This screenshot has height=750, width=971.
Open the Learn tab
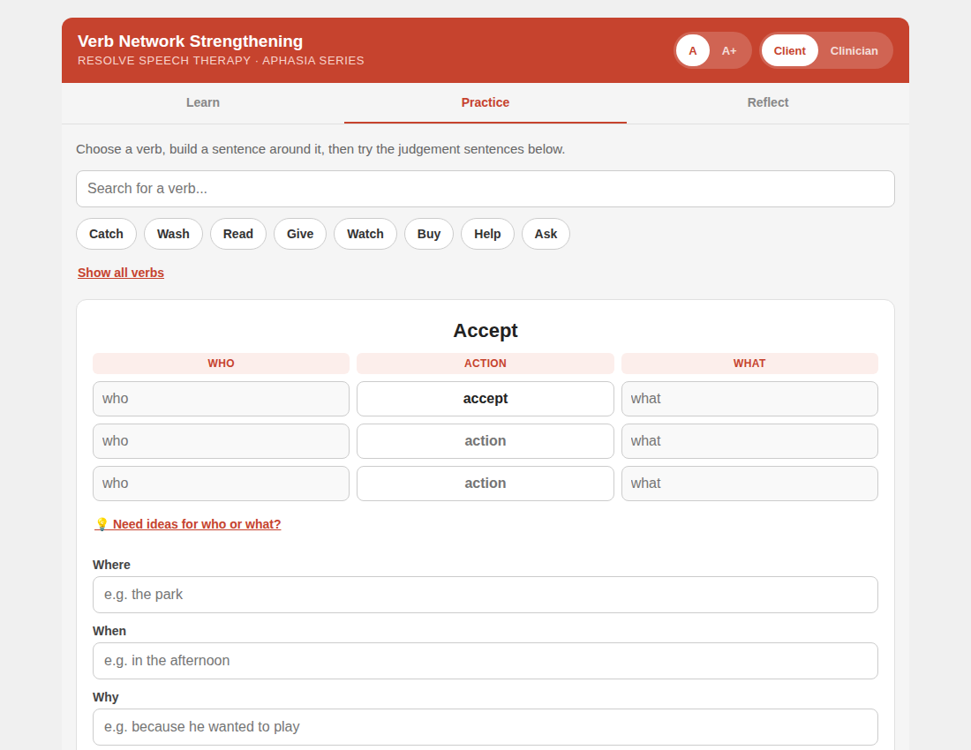(x=203, y=102)
